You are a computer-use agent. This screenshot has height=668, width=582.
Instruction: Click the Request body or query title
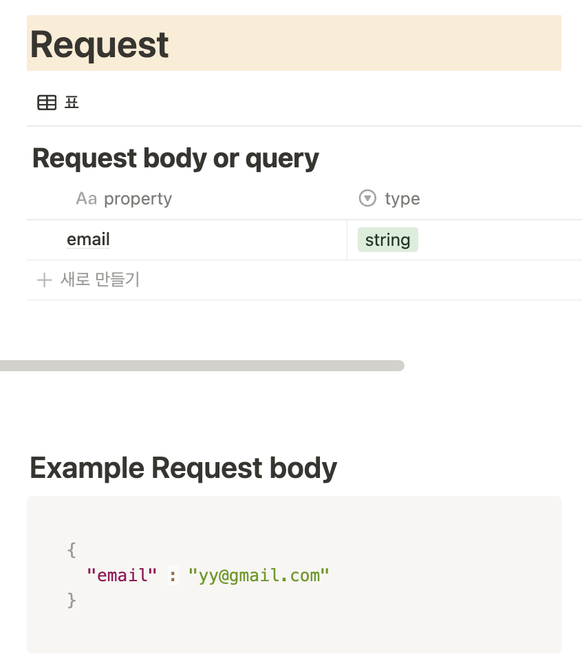click(175, 158)
